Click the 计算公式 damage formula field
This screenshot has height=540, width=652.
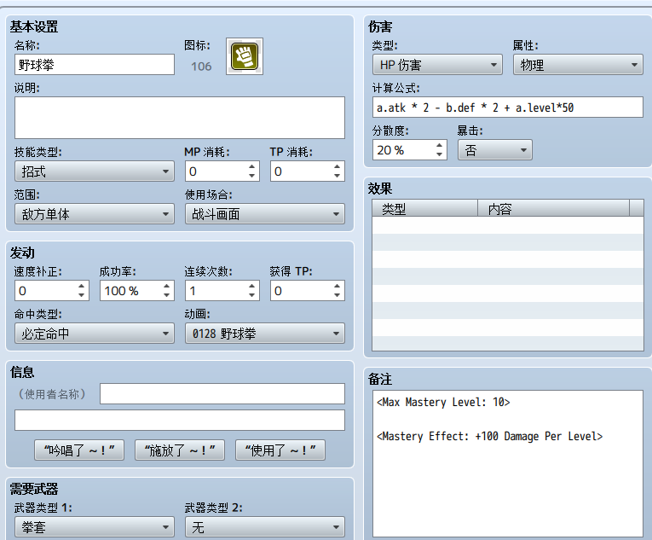(508, 107)
